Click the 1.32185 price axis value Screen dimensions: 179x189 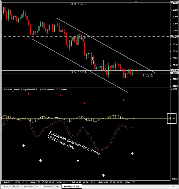coord(175,65)
